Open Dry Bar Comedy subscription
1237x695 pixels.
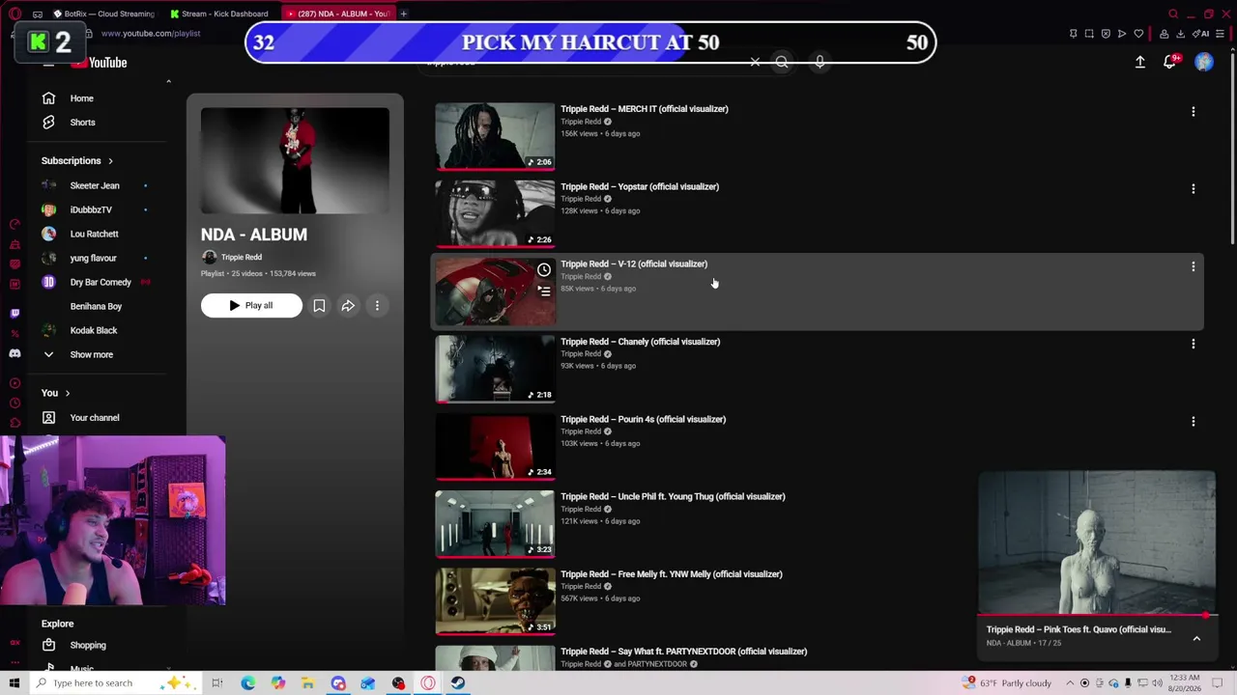101,282
